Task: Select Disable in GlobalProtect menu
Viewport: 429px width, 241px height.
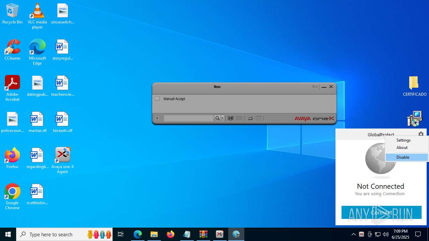Action: pyautogui.click(x=407, y=157)
